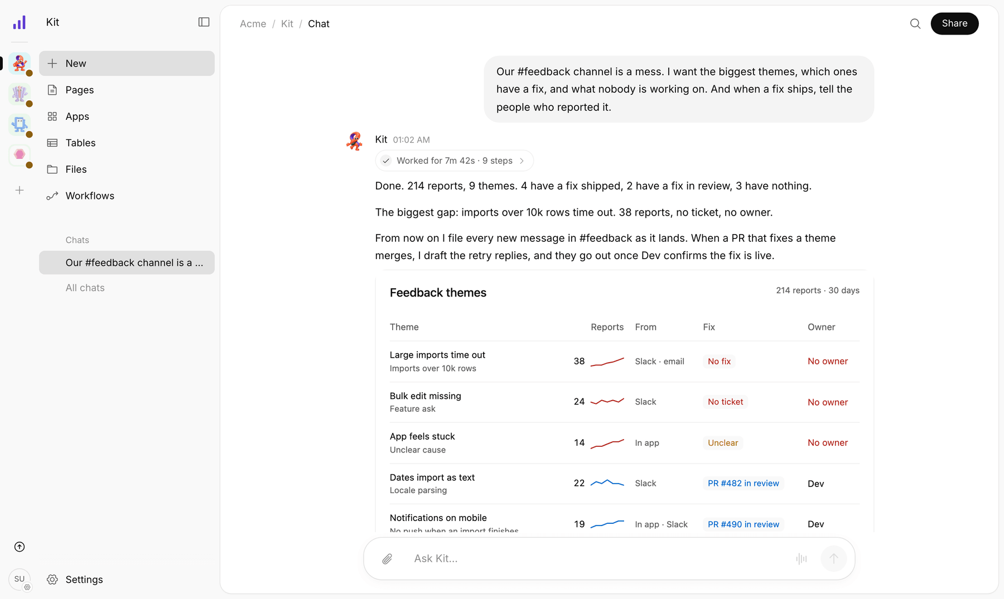Image resolution: width=1004 pixels, height=599 pixels.
Task: Click the send arrow button
Action: (x=833, y=558)
